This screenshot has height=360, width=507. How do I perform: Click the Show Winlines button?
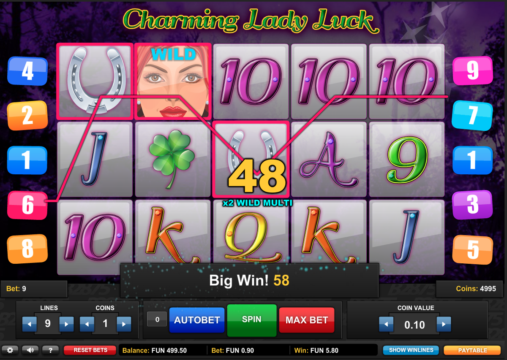(411, 350)
